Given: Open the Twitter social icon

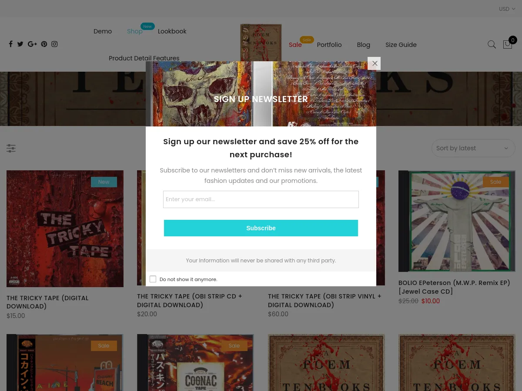Looking at the screenshot, I should pyautogui.click(x=20, y=44).
